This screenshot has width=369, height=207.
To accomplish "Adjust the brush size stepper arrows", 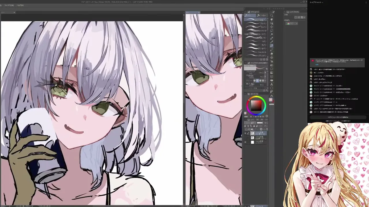I will coord(263,72).
